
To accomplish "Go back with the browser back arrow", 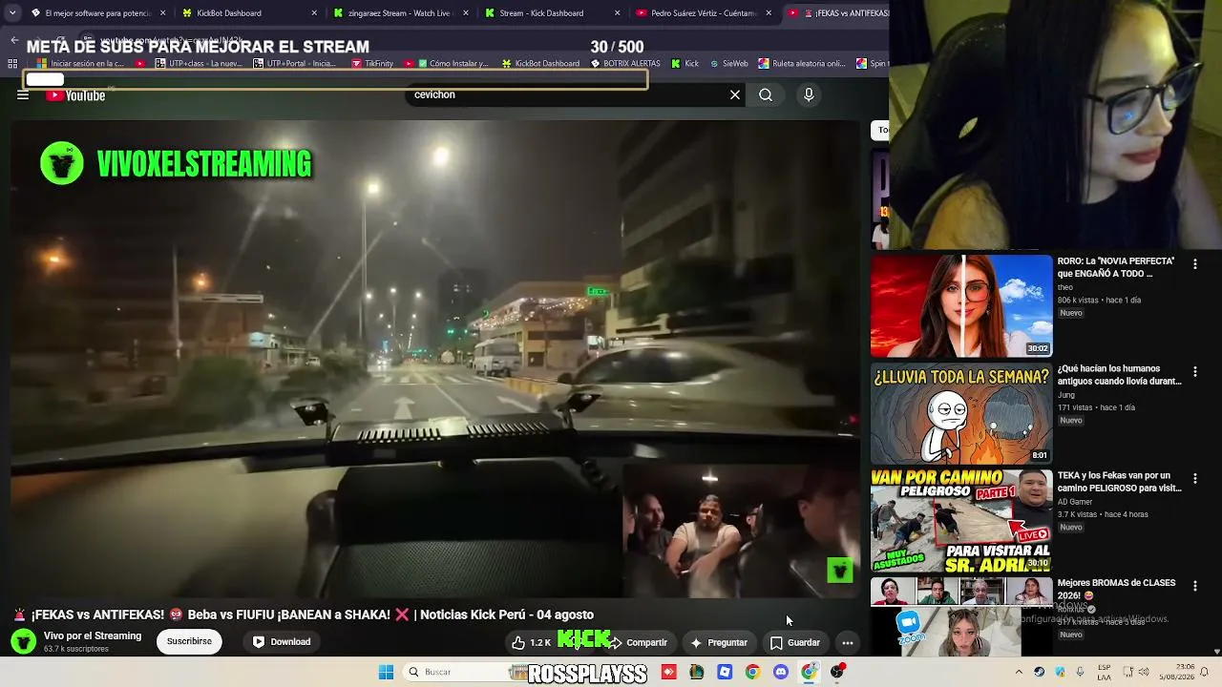I will (x=14, y=41).
